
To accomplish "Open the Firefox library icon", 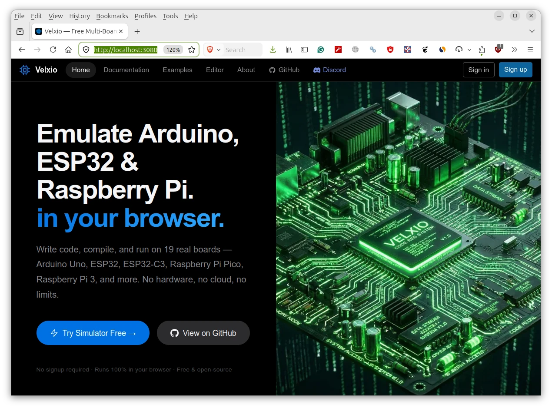I will pyautogui.click(x=289, y=50).
